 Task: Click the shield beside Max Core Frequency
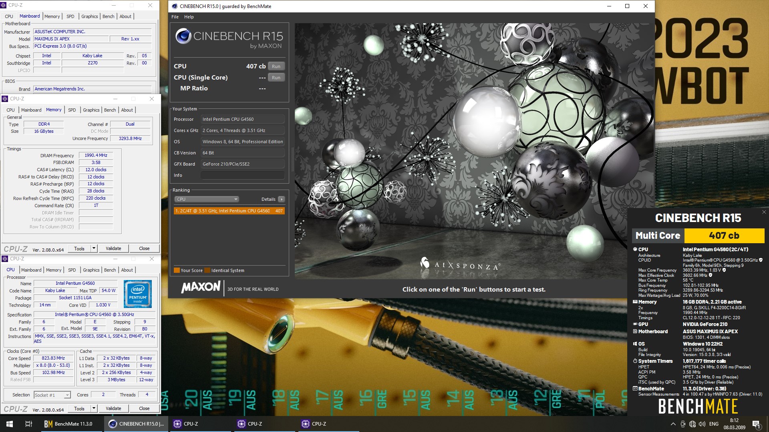pos(724,270)
